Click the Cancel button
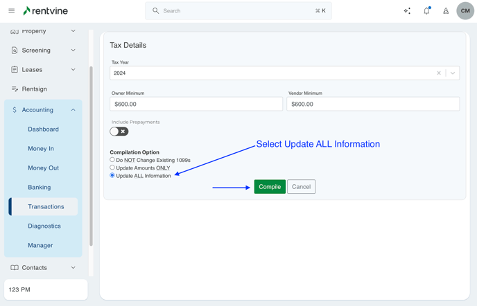477x306 pixels. click(x=301, y=187)
